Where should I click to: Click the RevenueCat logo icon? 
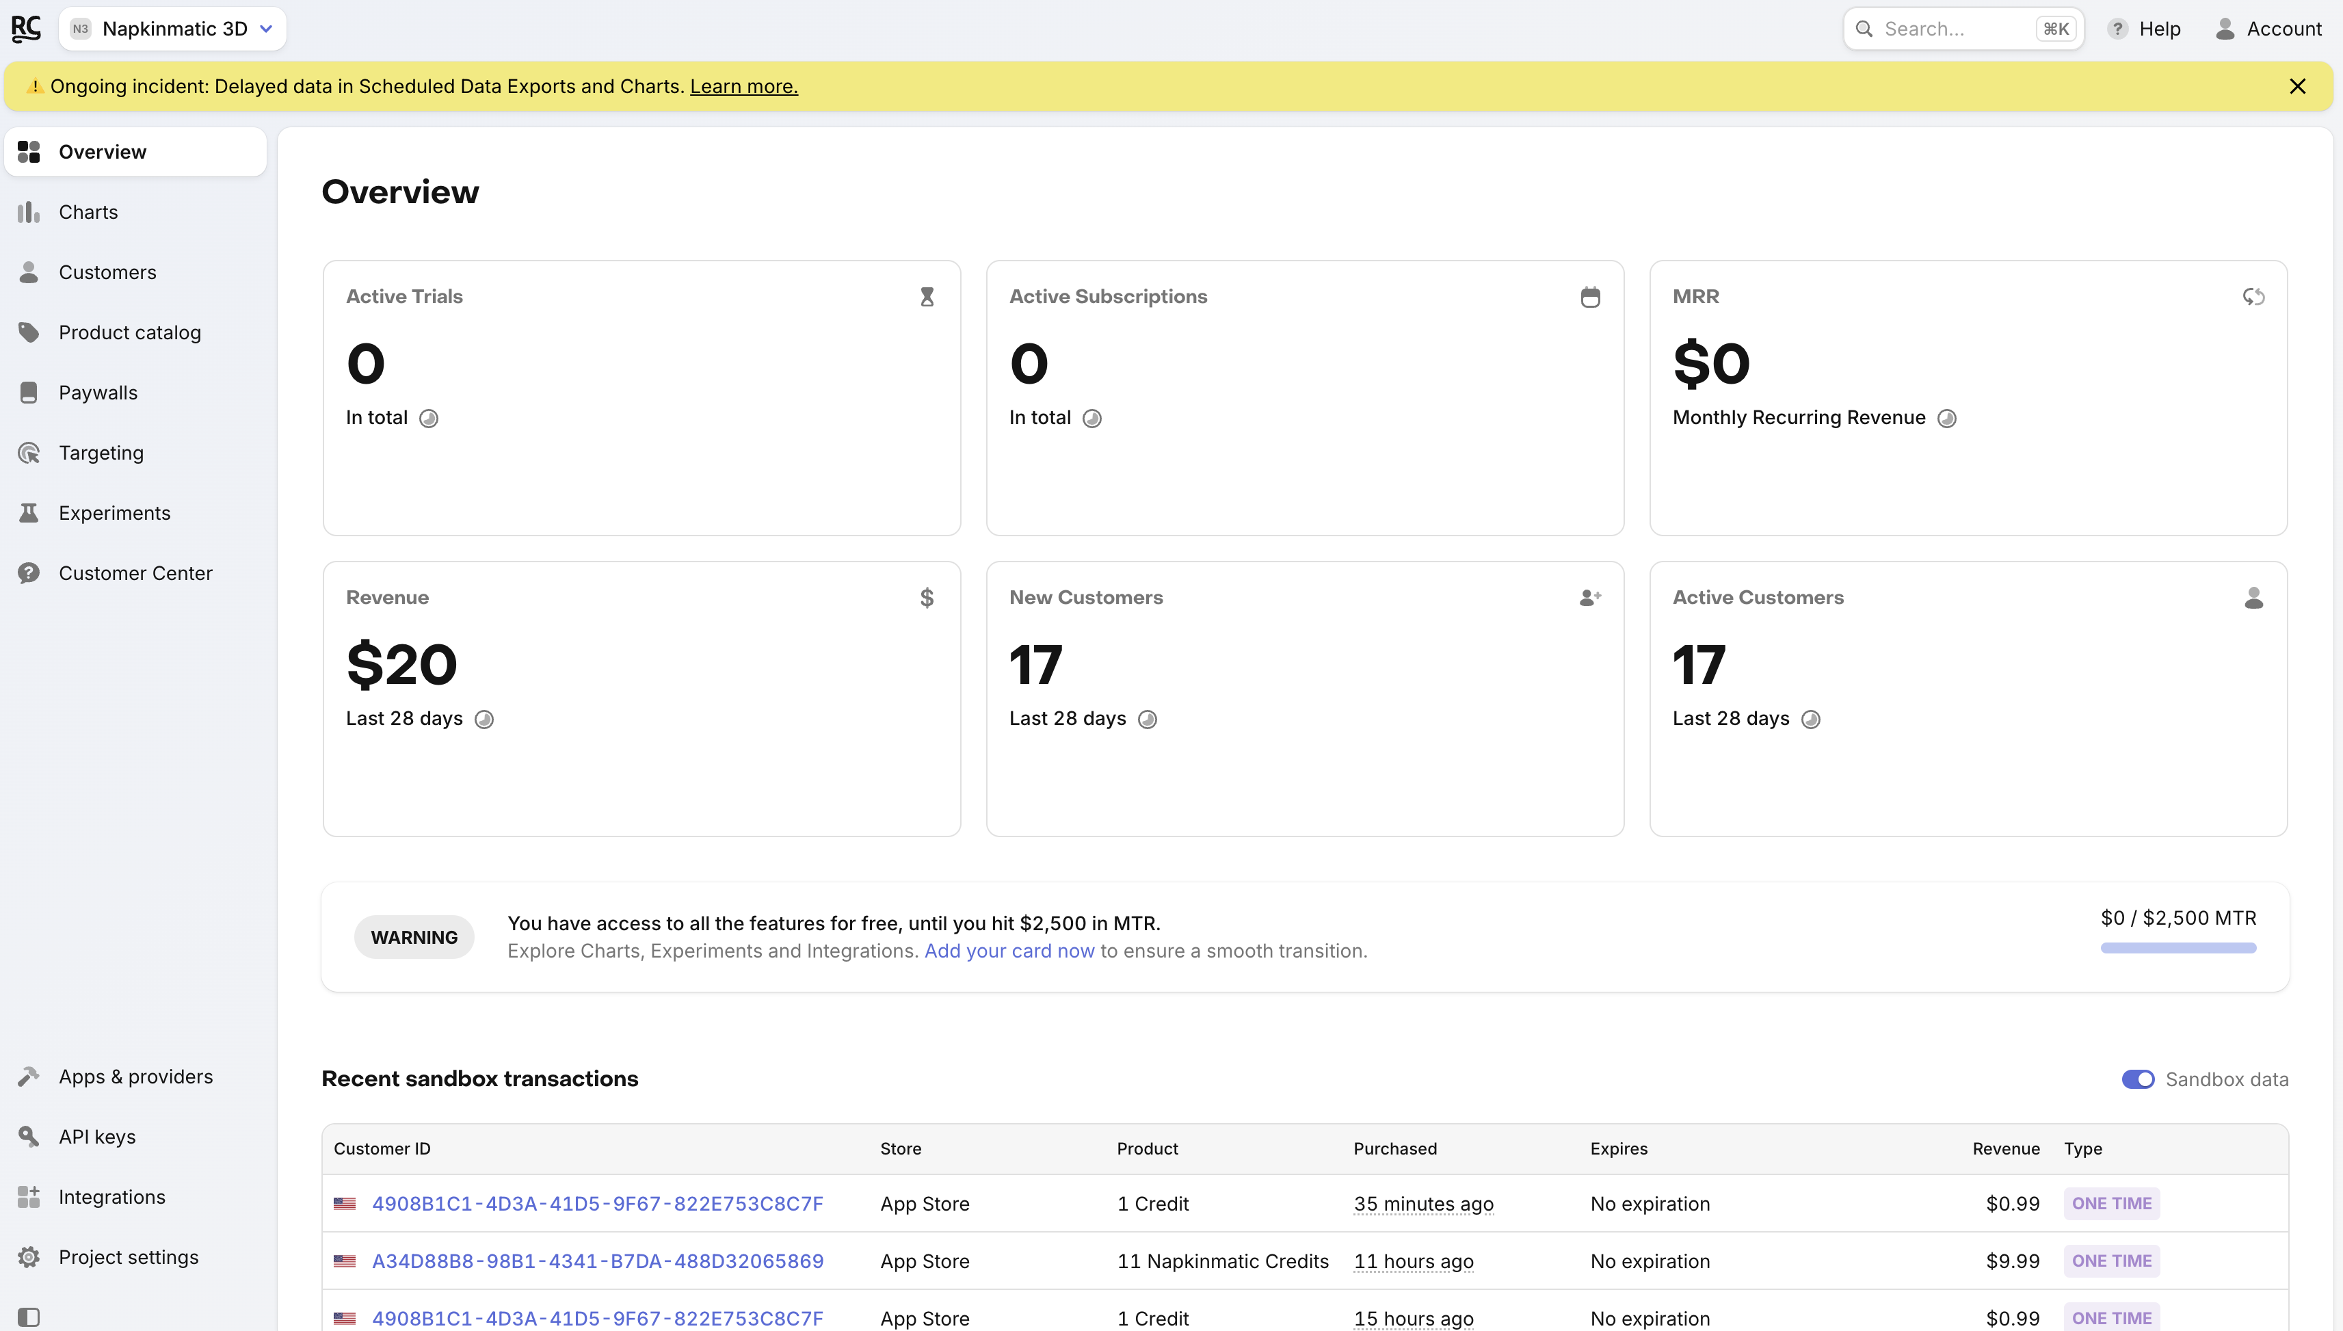pos(25,28)
